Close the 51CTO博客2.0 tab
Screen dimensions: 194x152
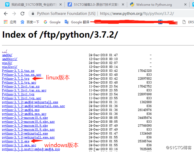click(123, 5)
